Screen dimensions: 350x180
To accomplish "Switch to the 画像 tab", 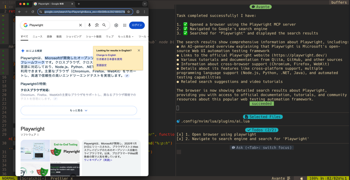I will click(49, 37).
